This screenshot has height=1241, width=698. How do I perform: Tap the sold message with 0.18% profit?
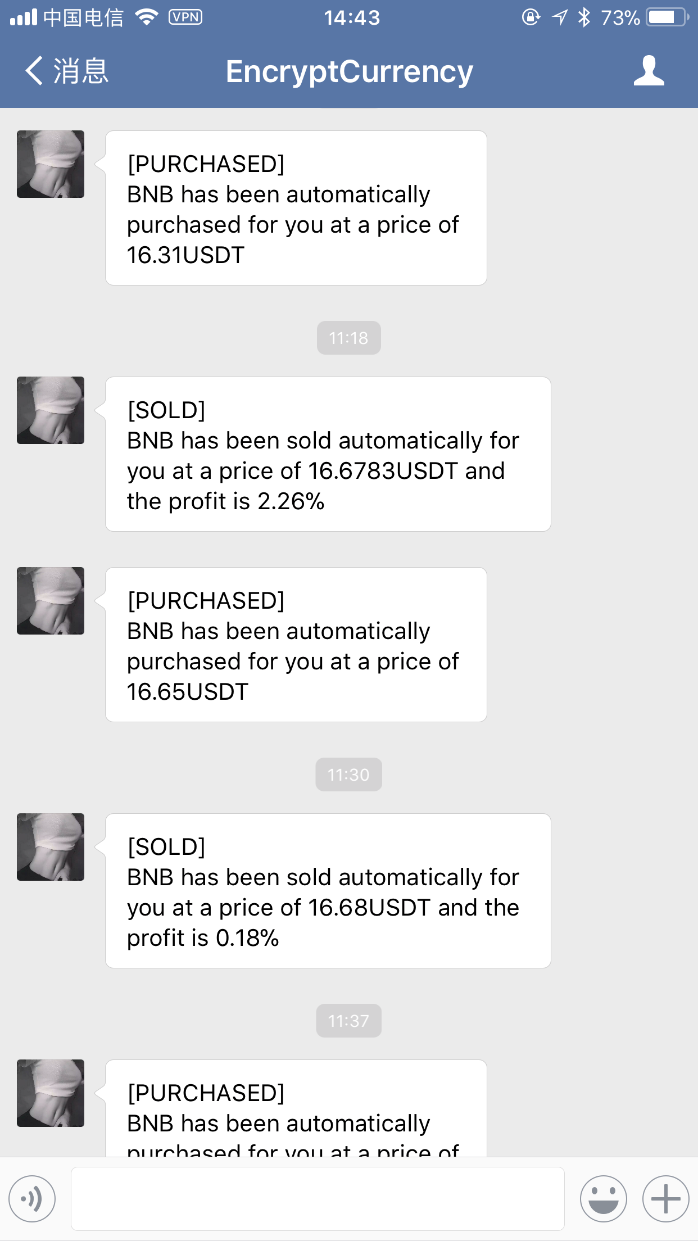pos(328,891)
